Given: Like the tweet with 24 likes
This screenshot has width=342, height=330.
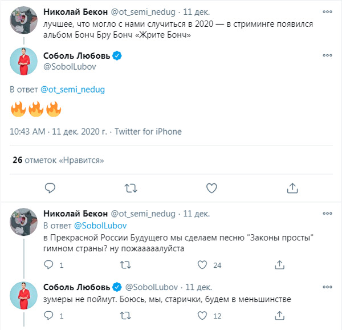Looking at the screenshot, I should pos(202,265).
